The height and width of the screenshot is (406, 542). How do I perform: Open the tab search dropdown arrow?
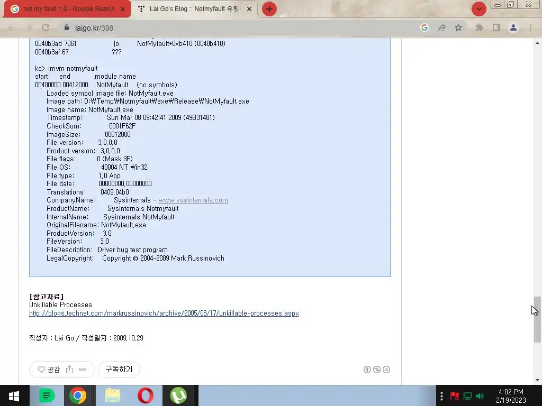tap(478, 9)
